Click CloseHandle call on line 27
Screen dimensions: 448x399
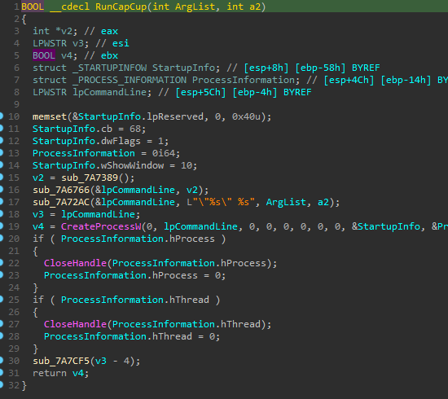coord(75,324)
